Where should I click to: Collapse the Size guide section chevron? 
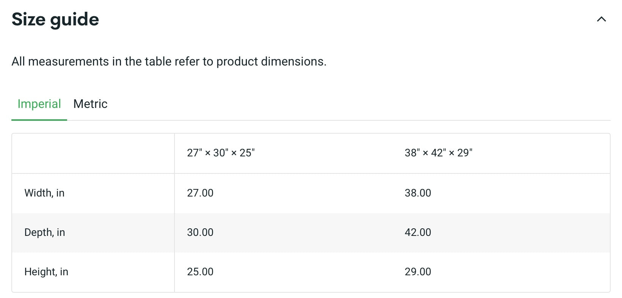[601, 19]
